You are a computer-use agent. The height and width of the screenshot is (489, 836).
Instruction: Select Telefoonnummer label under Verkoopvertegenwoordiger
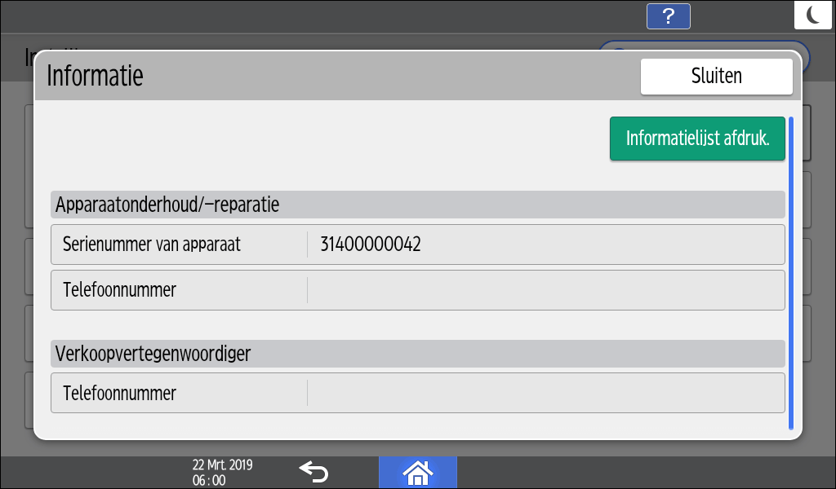click(x=120, y=393)
